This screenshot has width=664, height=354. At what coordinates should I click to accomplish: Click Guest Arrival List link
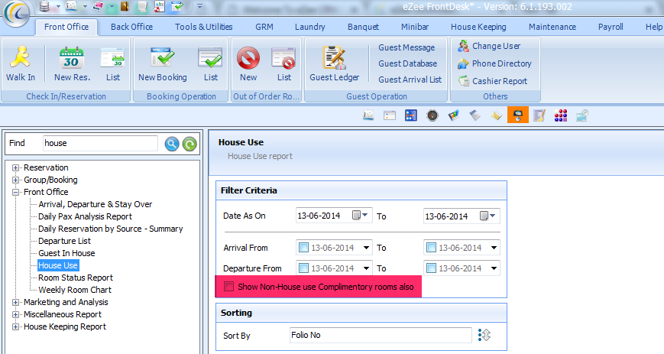410,80
